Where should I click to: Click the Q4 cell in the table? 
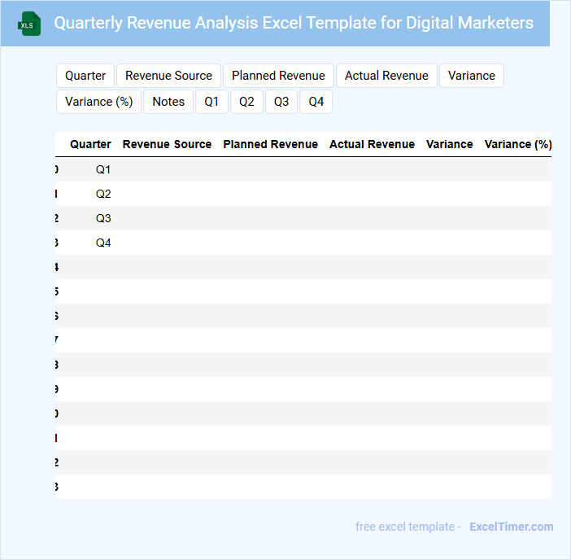pyautogui.click(x=103, y=243)
